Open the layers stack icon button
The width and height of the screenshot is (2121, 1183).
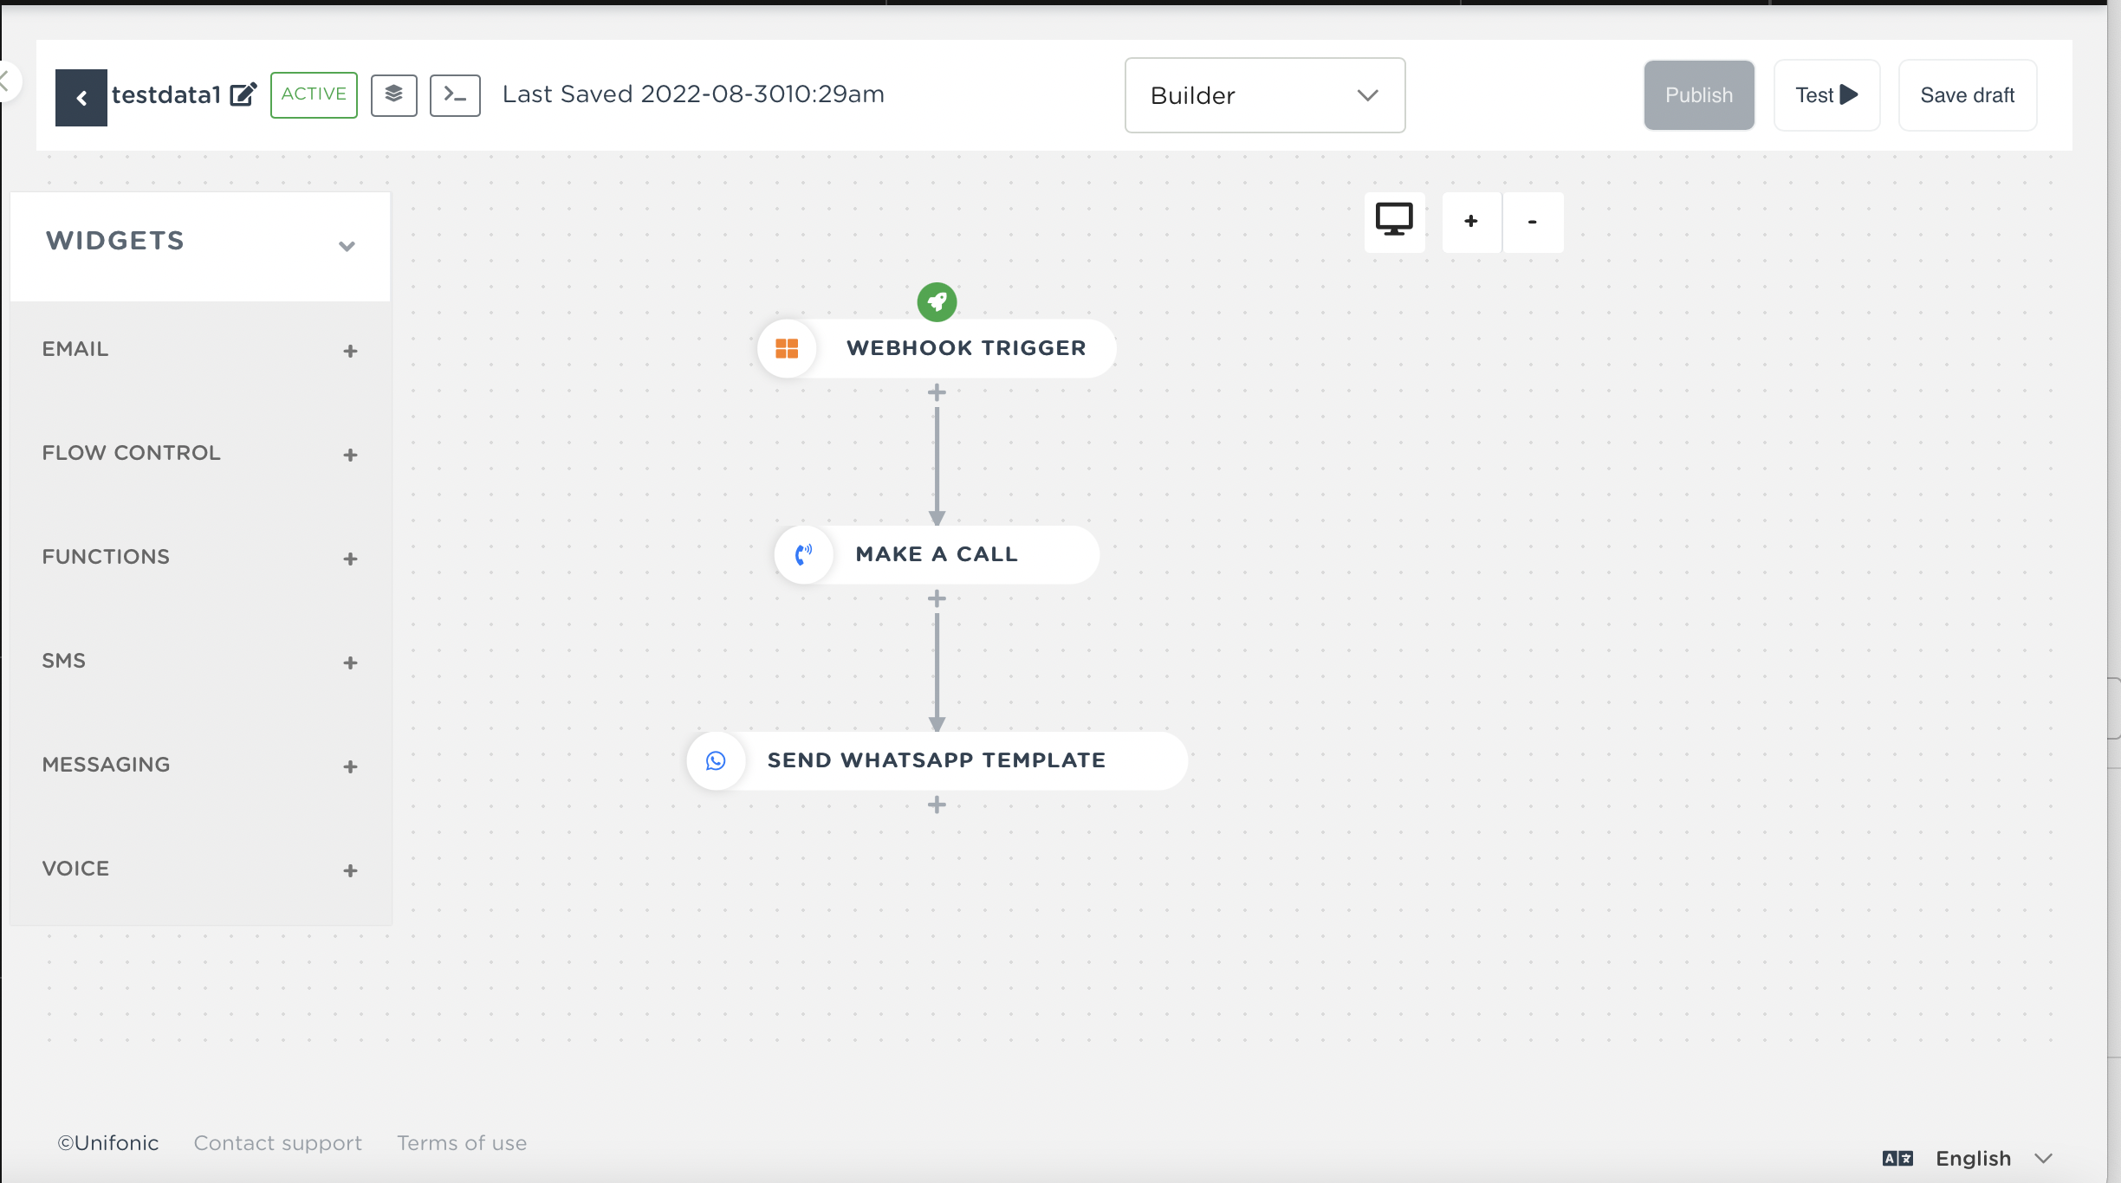click(393, 94)
